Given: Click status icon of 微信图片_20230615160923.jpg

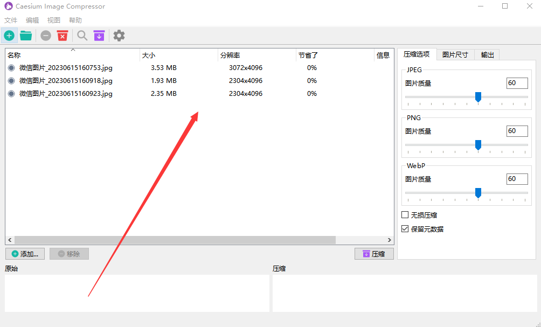Looking at the screenshot, I should click(x=11, y=94).
